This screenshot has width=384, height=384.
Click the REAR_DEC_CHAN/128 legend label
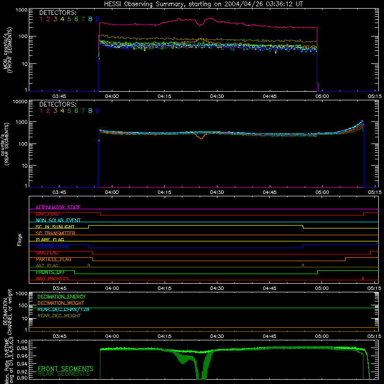click(x=63, y=310)
